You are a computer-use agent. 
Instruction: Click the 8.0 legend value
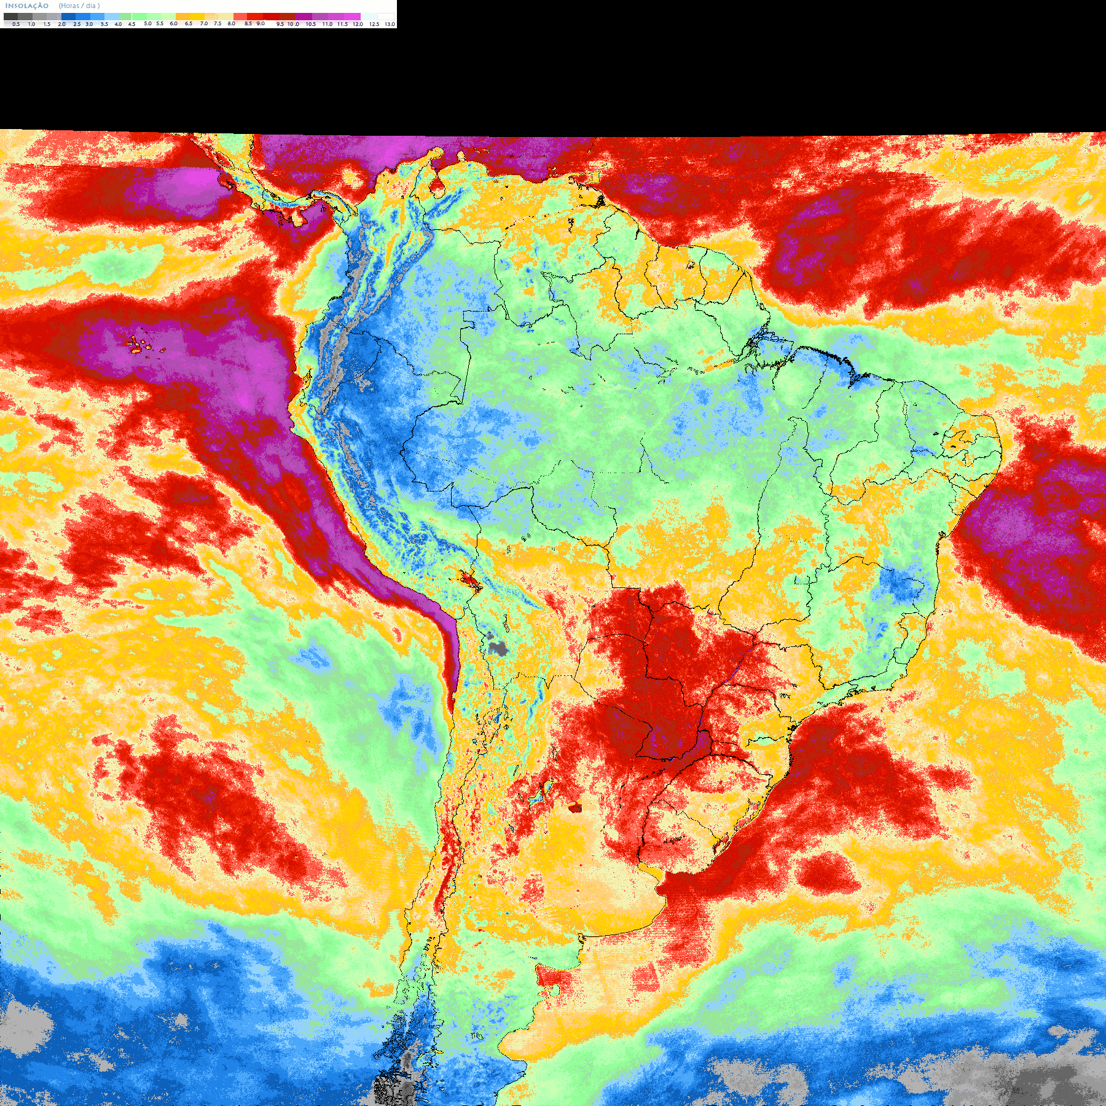point(232,23)
